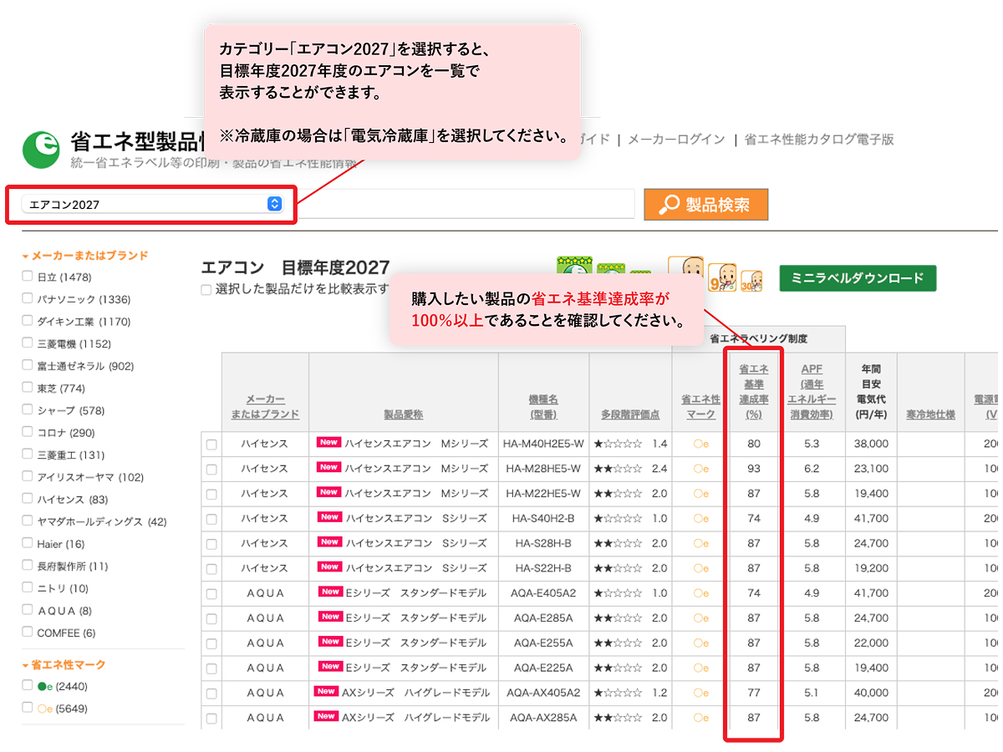
Task: Open the エアコン2027 category dropdown
Action: click(150, 204)
